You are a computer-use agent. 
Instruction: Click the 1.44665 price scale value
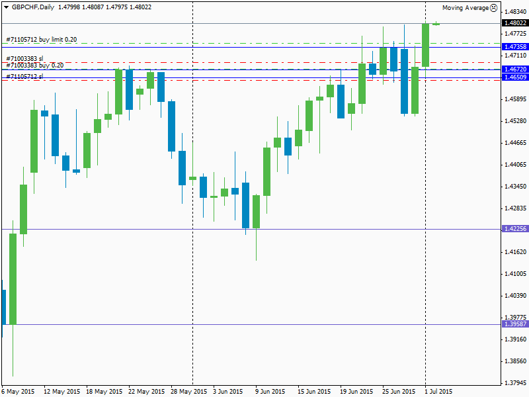(x=515, y=143)
